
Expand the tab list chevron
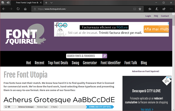click(51, 2)
